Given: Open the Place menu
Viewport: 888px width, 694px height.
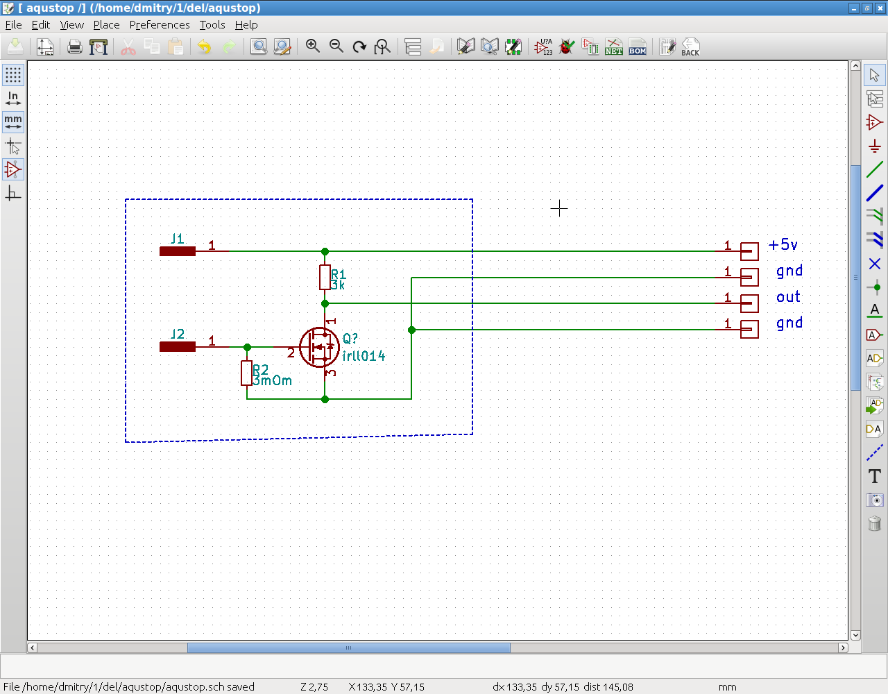Looking at the screenshot, I should coord(106,25).
